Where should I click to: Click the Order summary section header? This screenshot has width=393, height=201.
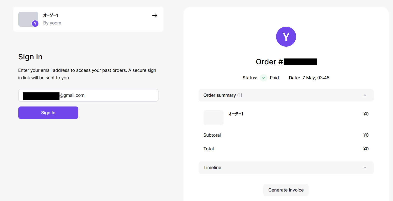[286, 95]
